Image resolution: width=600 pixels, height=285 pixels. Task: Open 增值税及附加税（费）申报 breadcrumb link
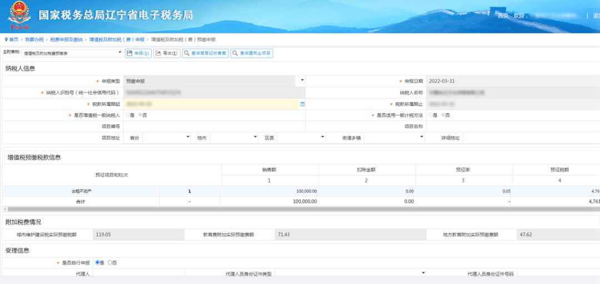click(117, 40)
